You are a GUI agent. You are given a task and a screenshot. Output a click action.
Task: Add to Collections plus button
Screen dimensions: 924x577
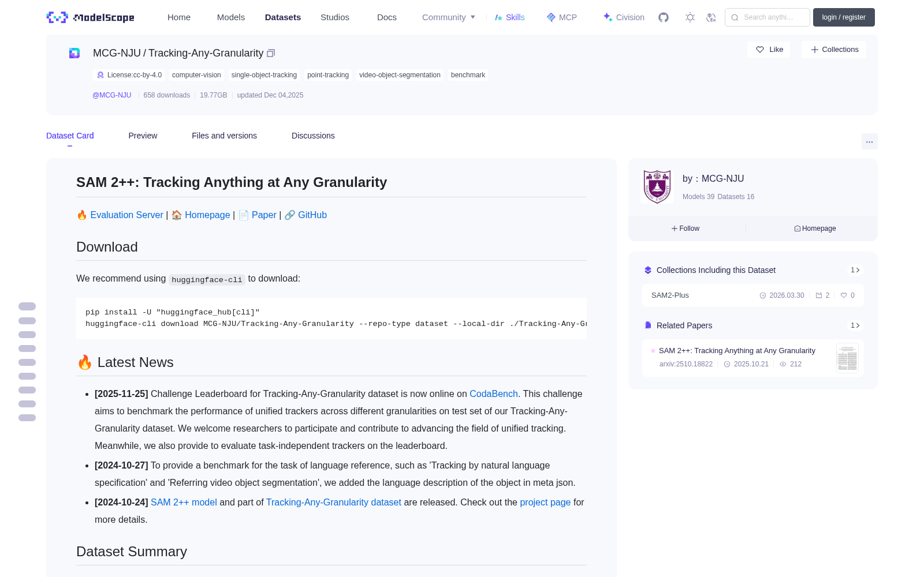pos(834,50)
